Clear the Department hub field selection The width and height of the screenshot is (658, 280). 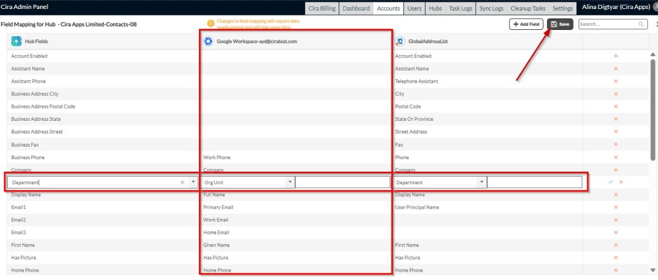183,182
